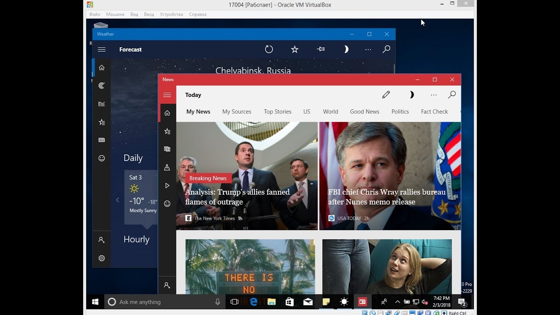Open Weather settings gear
The height and width of the screenshot is (315, 560).
[x=101, y=258]
